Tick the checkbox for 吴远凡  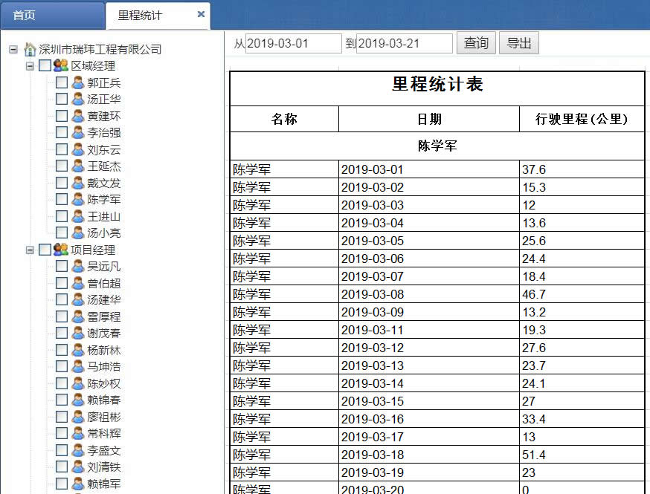[x=61, y=266]
